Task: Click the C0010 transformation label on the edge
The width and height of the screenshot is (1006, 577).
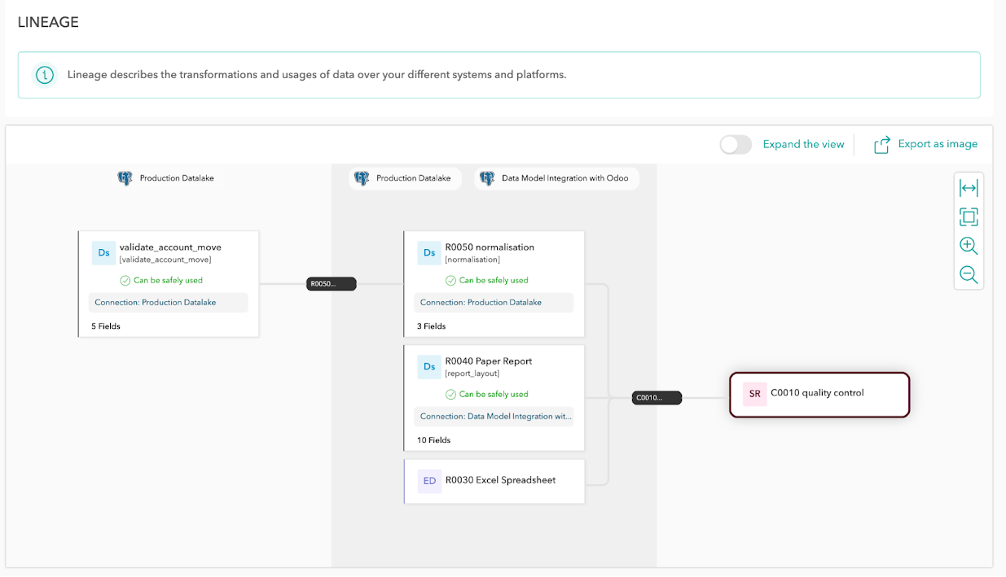Action: (657, 397)
